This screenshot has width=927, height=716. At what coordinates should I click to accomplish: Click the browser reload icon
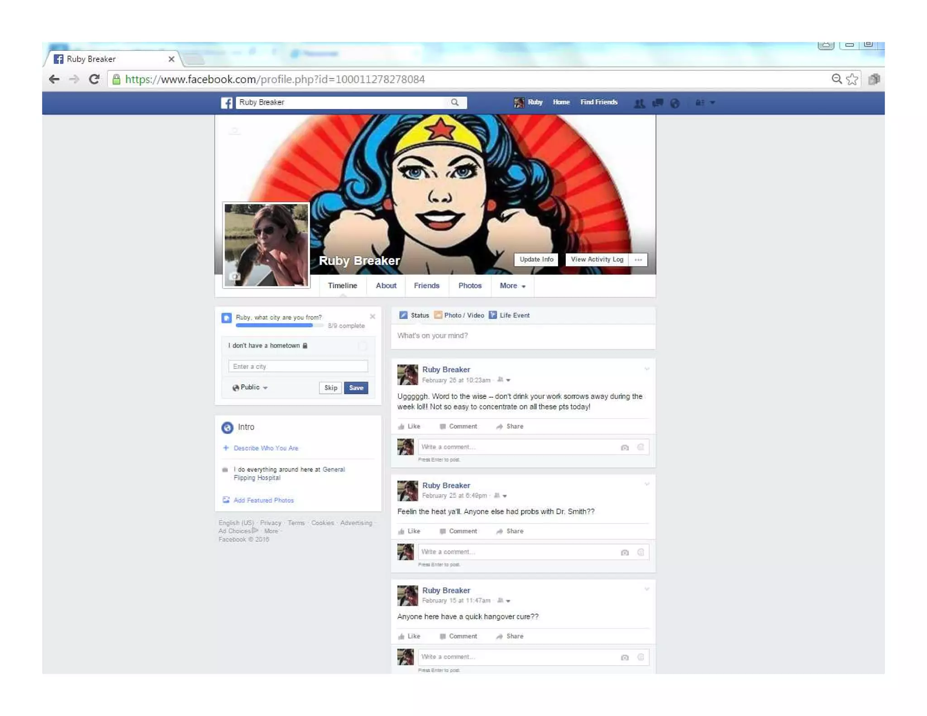pos(94,80)
